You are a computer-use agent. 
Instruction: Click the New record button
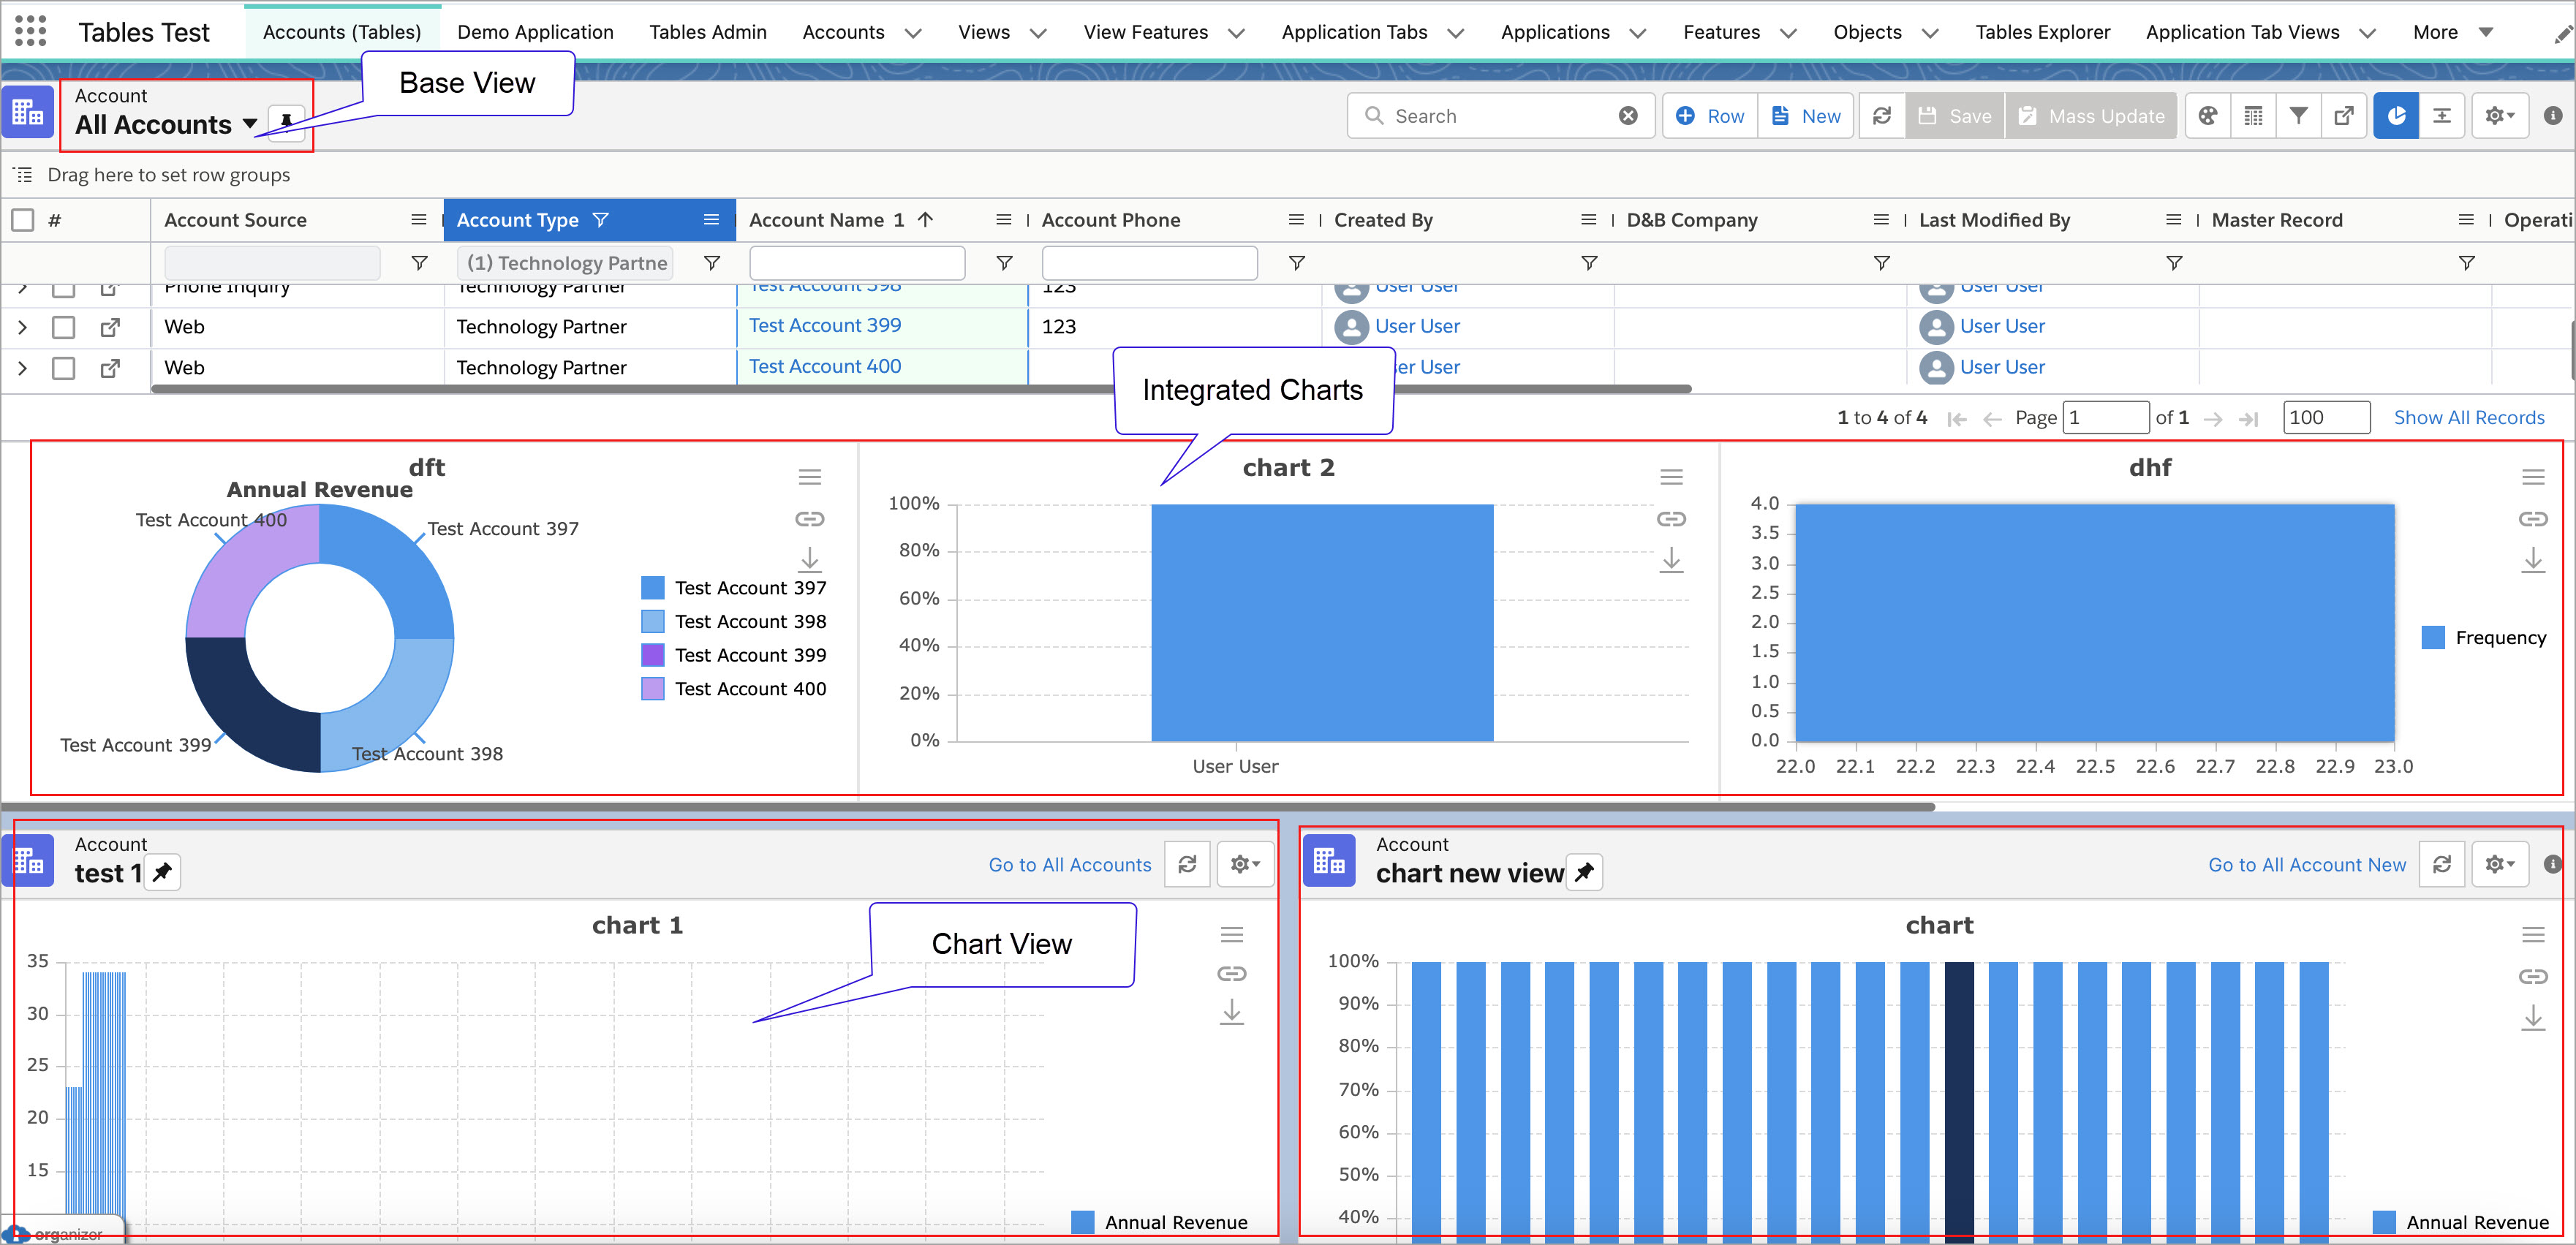(1805, 116)
